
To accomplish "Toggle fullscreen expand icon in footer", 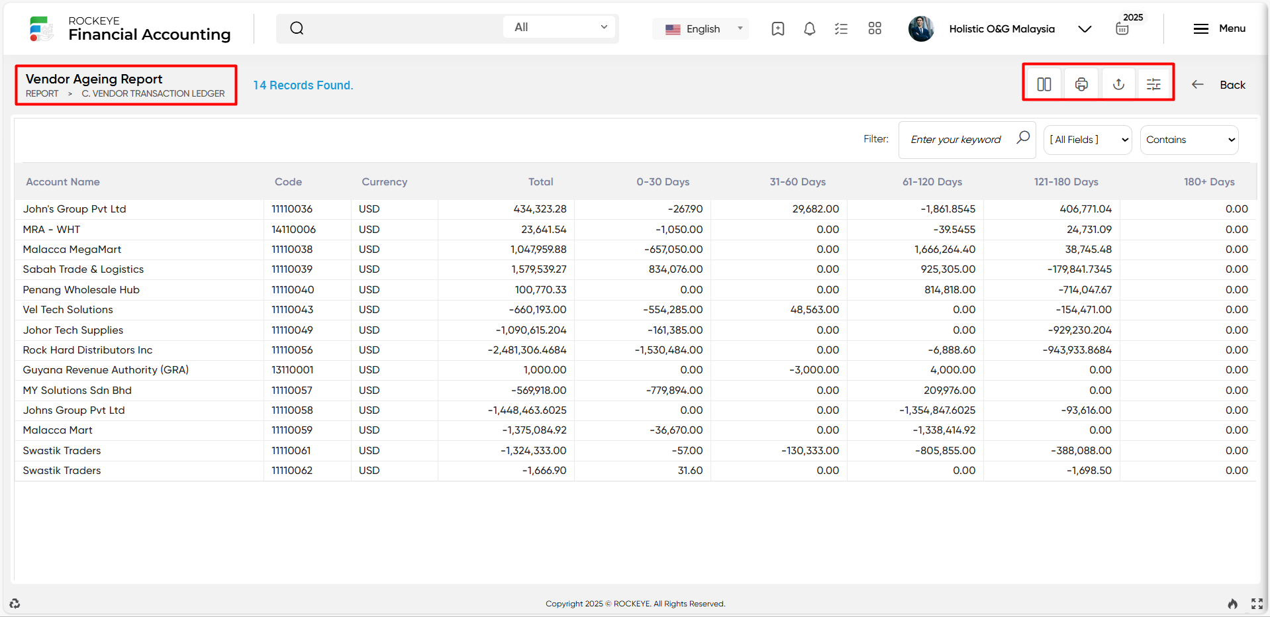I will coord(1257,603).
